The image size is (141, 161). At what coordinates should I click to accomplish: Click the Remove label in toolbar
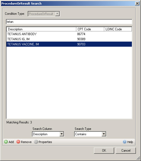[26, 142]
